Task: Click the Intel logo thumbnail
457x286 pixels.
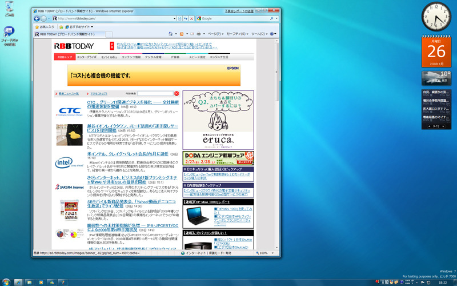Action: [x=69, y=163]
